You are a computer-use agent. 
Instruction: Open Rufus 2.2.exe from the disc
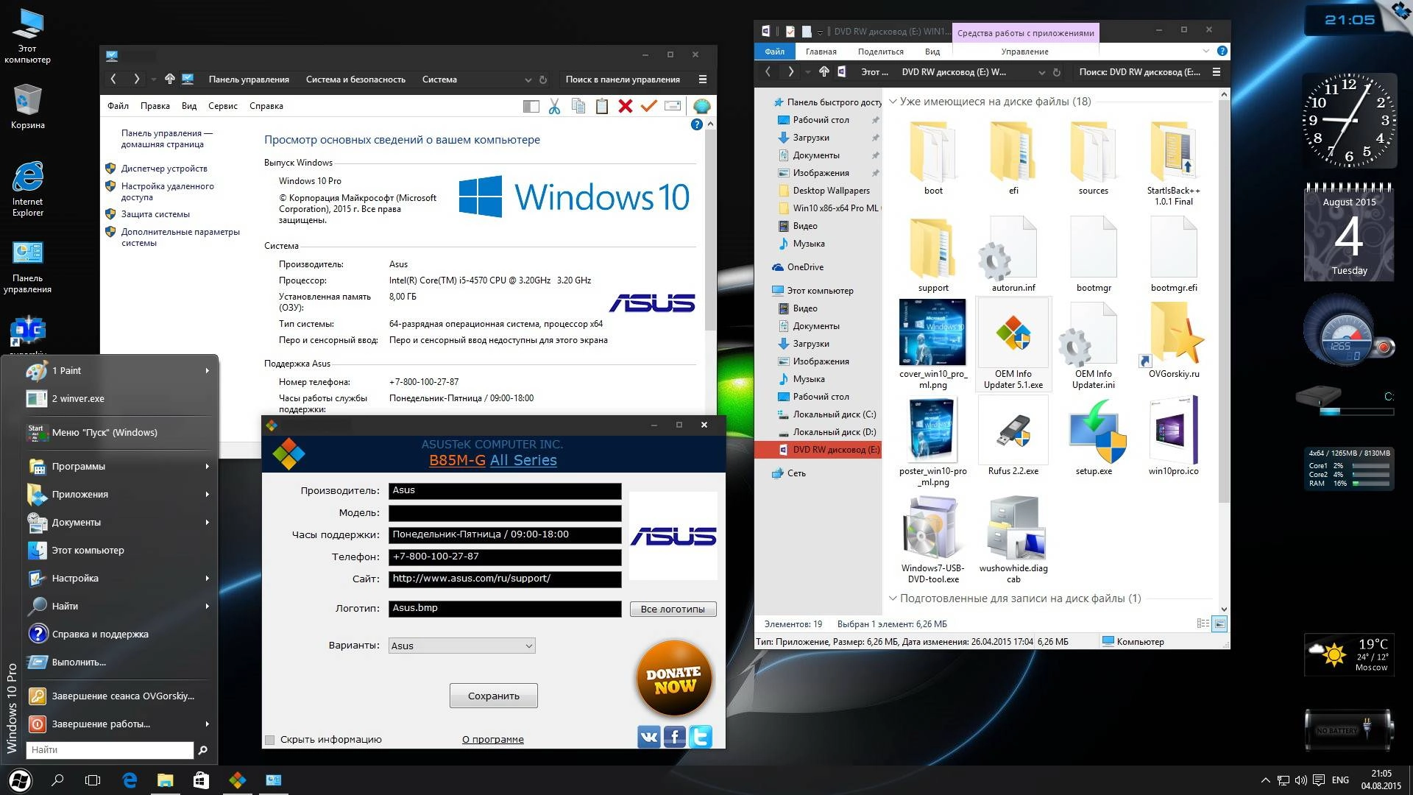coord(1013,430)
